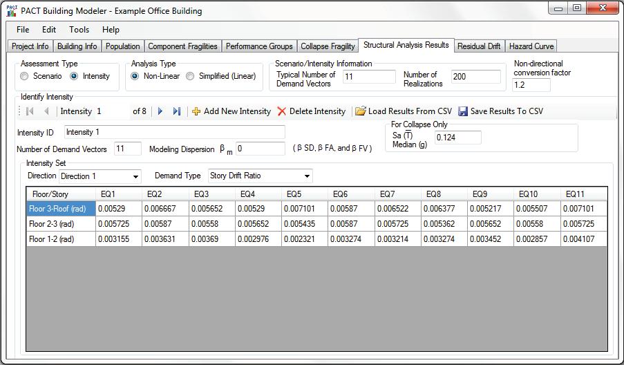Maximize the PACT Building Modeler window

[x=576, y=8]
